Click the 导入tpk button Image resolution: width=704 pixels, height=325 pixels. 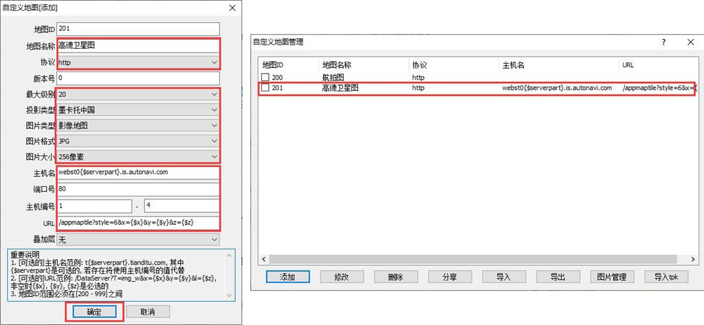click(x=666, y=277)
